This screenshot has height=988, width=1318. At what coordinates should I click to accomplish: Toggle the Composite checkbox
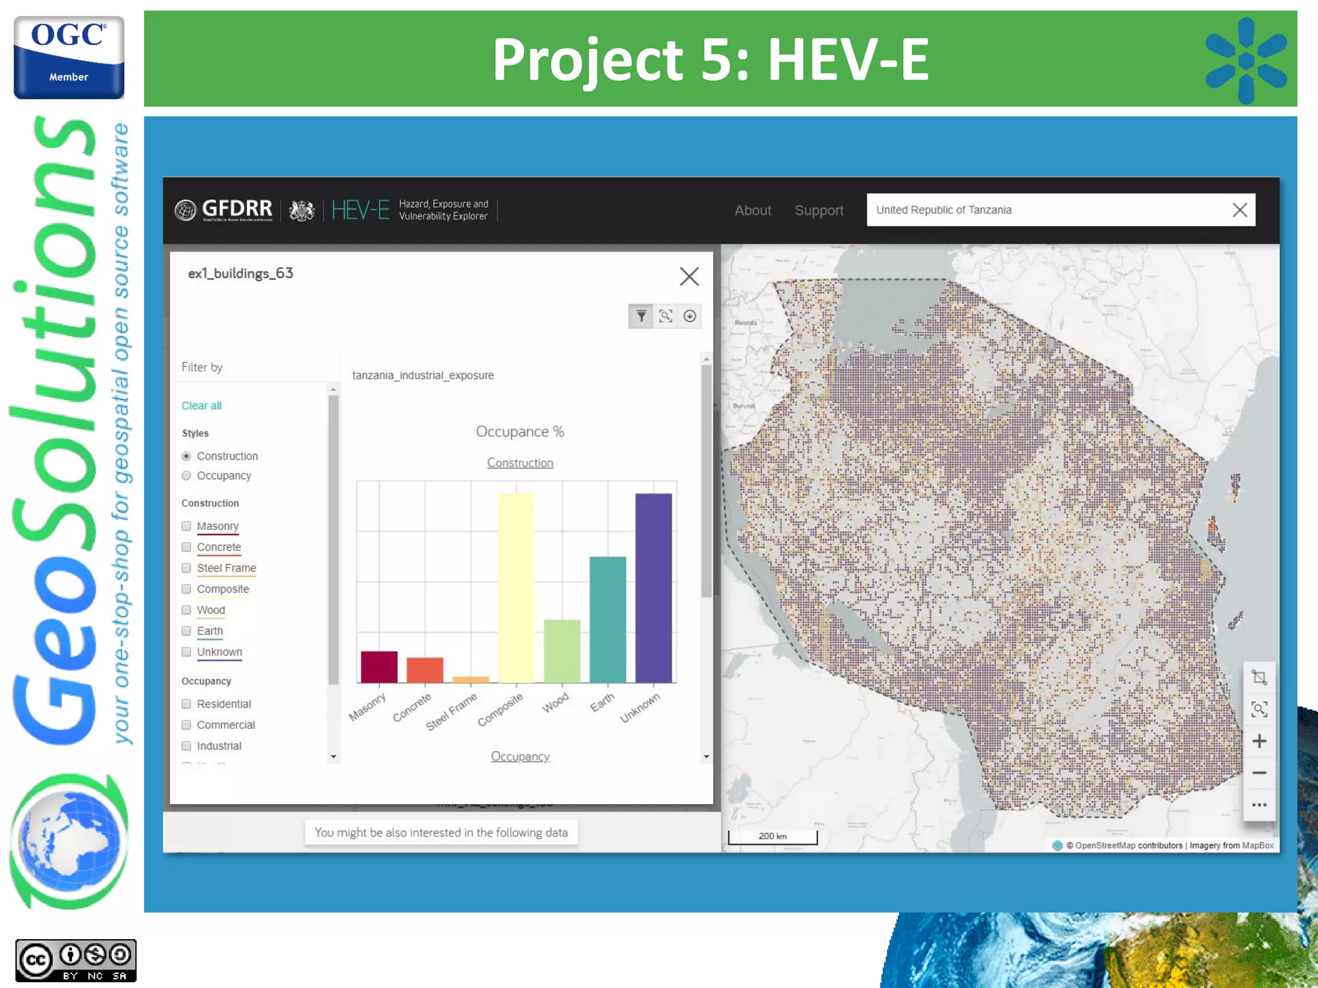pos(187,589)
